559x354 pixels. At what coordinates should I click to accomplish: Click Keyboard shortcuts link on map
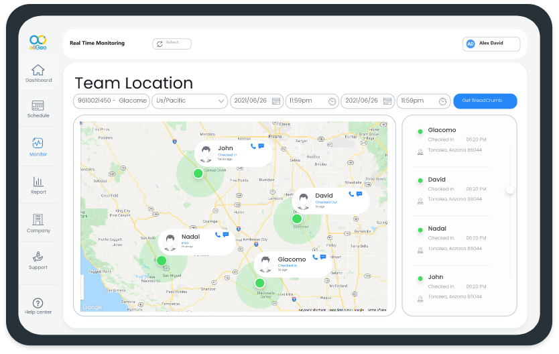click(312, 310)
